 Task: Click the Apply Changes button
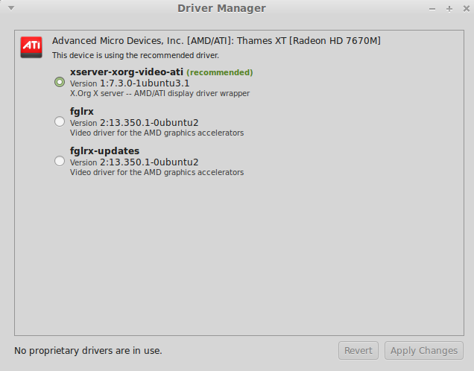[x=424, y=350]
